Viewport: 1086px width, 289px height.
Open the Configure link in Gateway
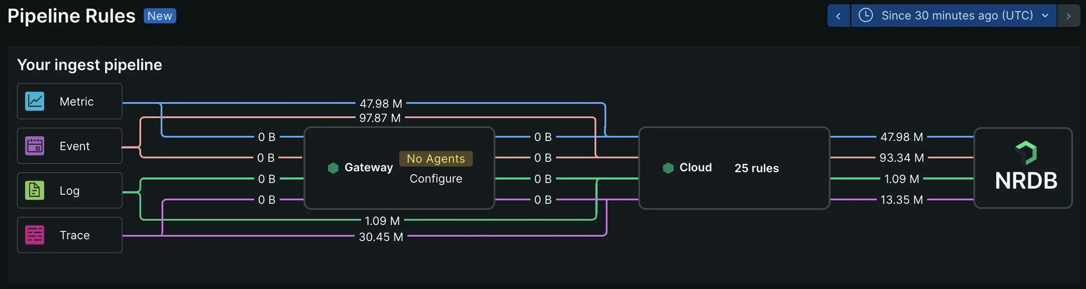[x=436, y=179]
